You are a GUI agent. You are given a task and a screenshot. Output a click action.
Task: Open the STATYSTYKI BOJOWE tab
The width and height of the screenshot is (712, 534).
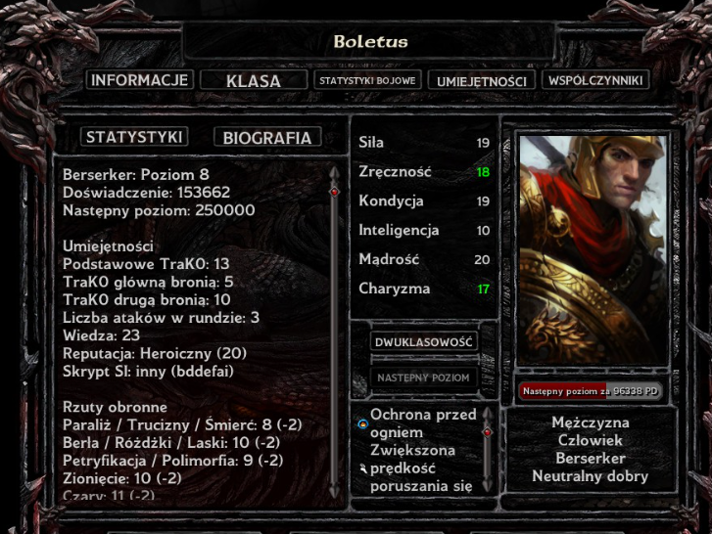(367, 81)
